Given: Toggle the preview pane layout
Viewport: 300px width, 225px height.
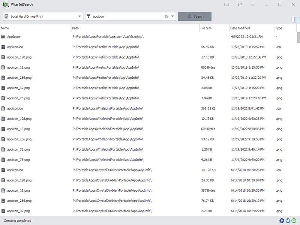Looking at the screenshot, I should click(x=294, y=20).
